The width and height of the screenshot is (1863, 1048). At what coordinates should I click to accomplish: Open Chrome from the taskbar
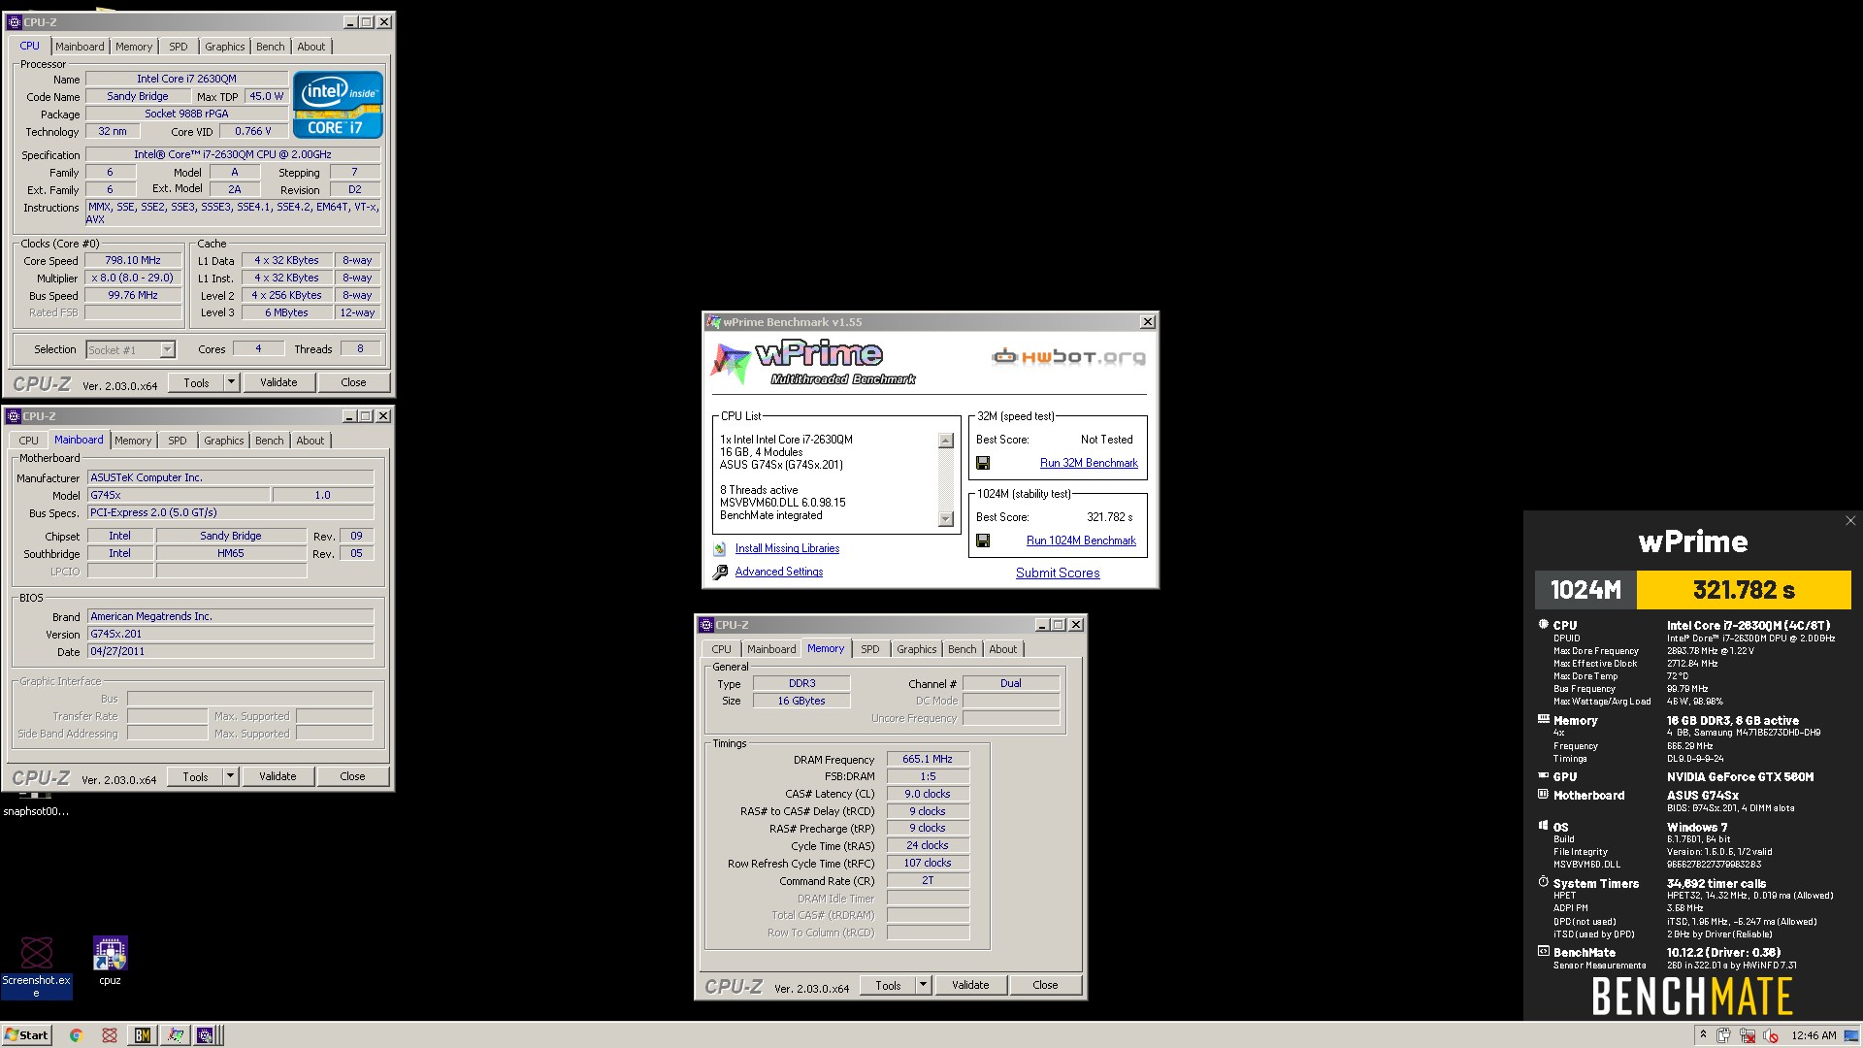[x=77, y=1035]
